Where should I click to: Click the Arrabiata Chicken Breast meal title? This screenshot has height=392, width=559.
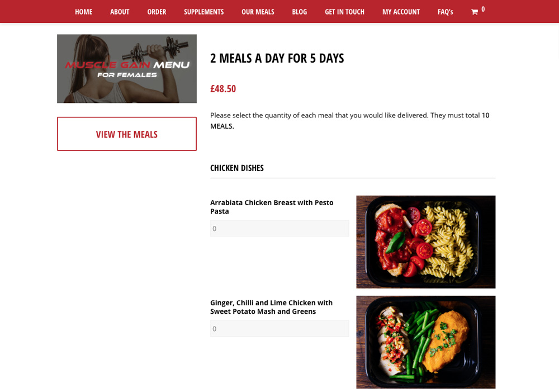click(272, 207)
